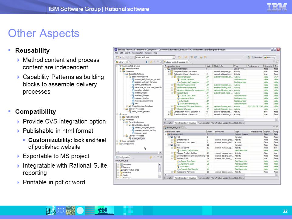
Task: Click the Create Test Cases descriptor icon, upper editor
Action: pos(178,96)
